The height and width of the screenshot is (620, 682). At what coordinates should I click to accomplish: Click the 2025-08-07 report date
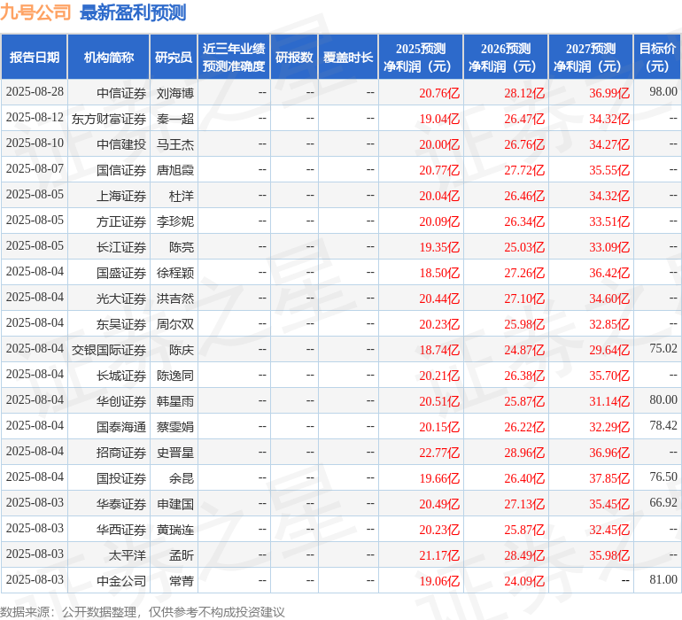coord(35,169)
